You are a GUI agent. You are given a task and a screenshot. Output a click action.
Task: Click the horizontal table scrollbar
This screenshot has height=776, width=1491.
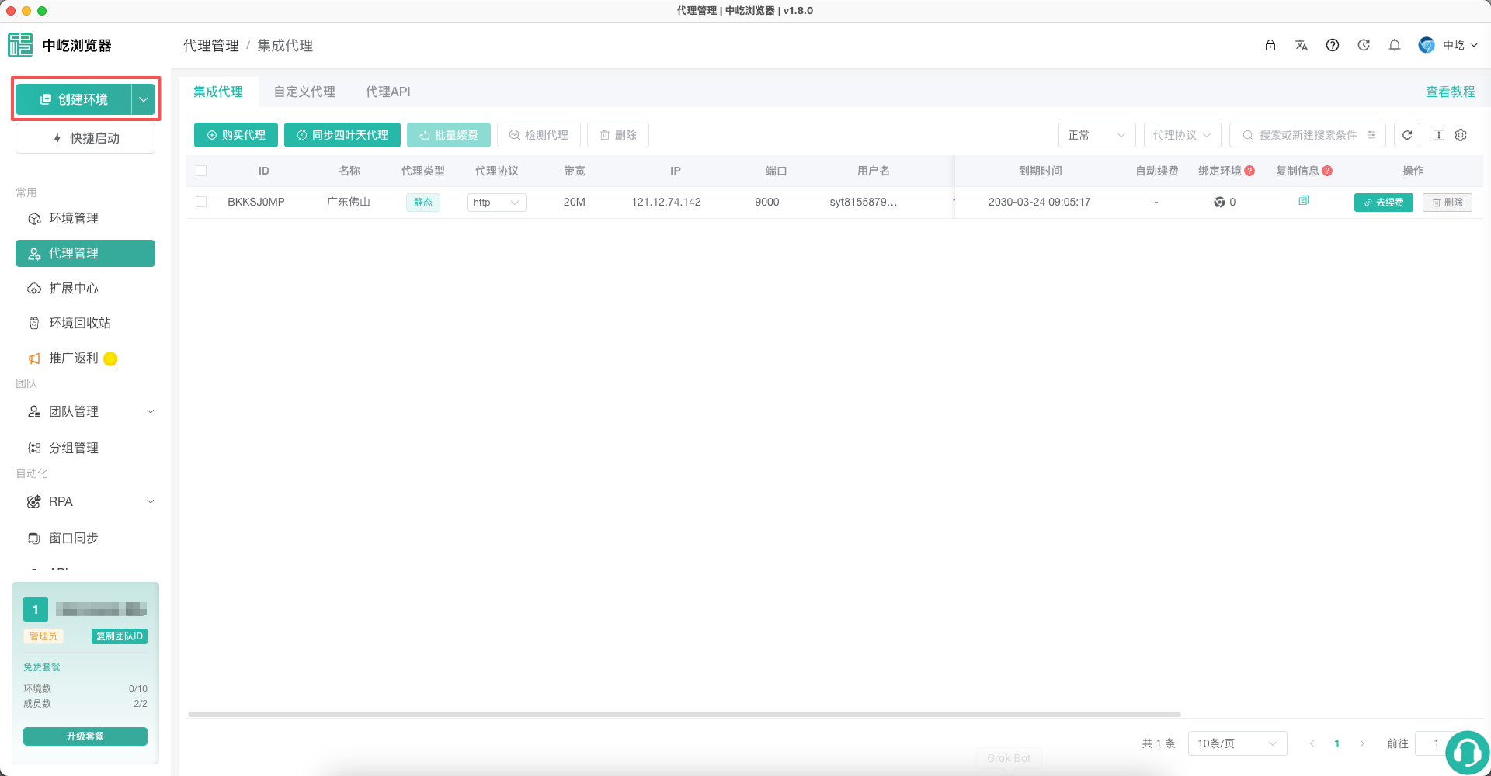pos(684,714)
